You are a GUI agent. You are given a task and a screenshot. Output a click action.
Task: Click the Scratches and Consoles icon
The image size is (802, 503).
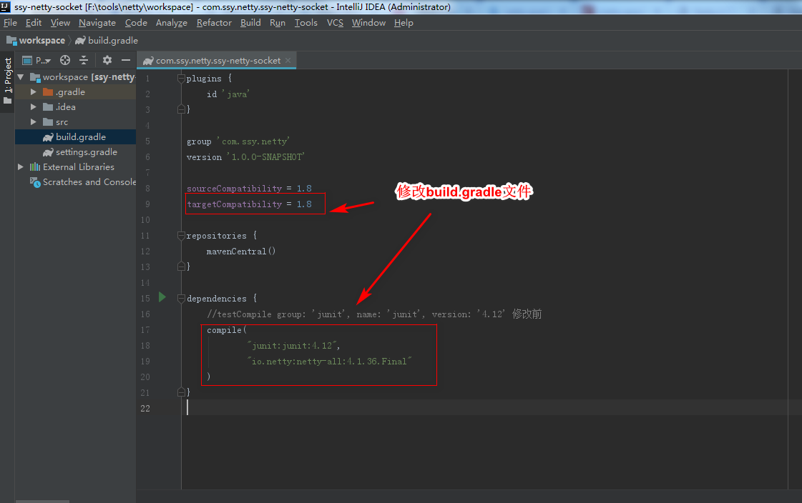click(35, 182)
